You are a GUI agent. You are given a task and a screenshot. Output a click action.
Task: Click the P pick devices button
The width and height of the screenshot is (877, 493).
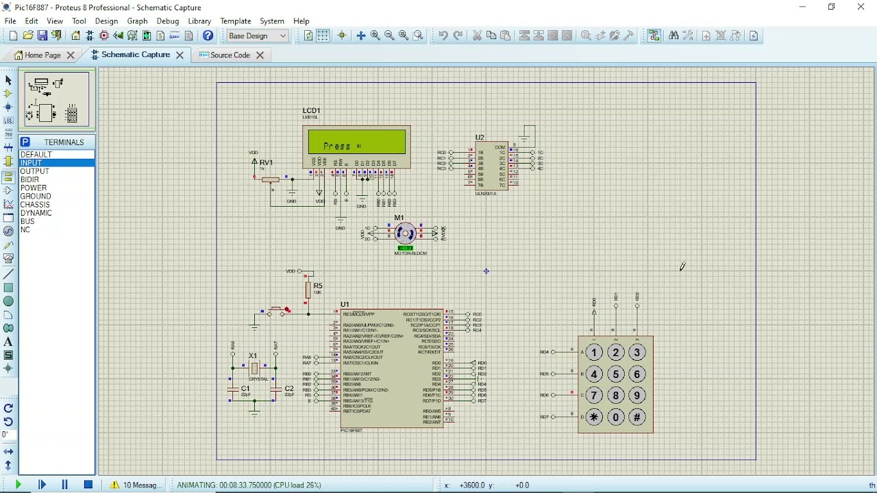[25, 142]
